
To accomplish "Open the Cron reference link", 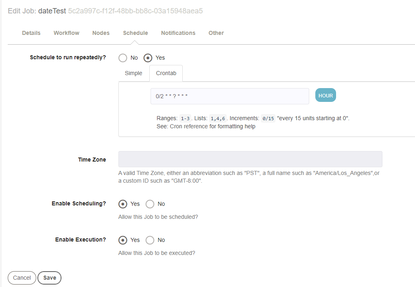I will [189, 127].
